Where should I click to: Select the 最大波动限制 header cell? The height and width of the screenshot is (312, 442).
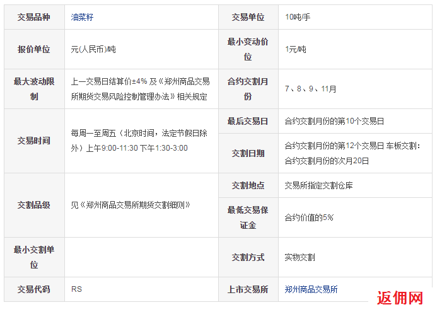pyautogui.click(x=34, y=89)
